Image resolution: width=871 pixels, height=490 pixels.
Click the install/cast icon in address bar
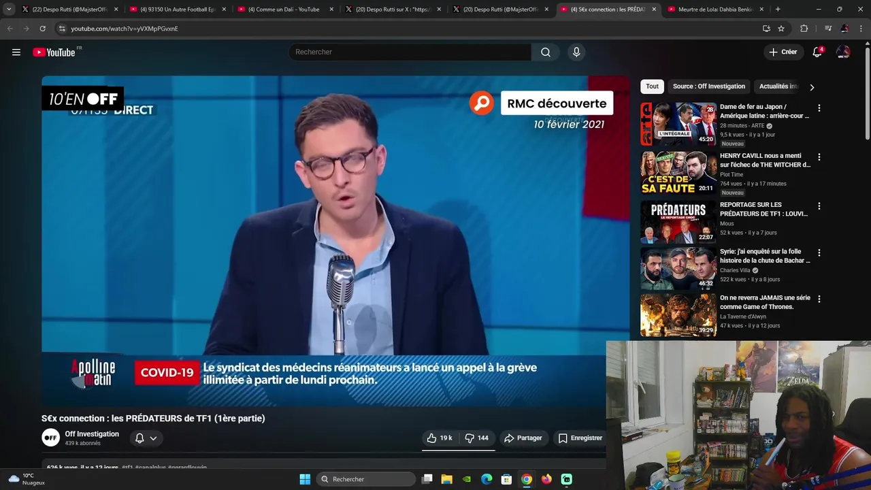point(766,29)
